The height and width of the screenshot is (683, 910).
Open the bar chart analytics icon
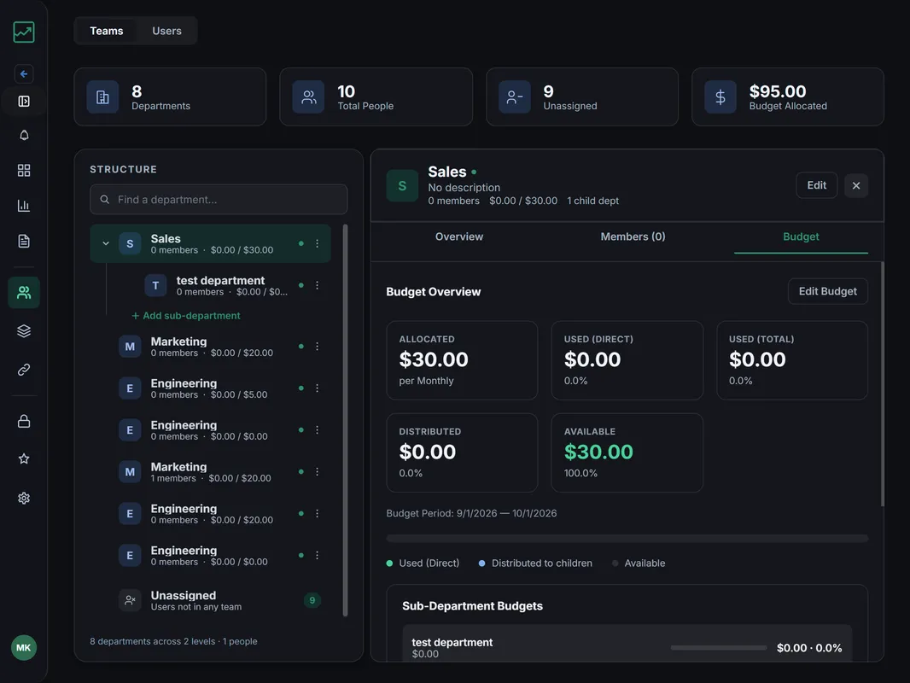[24, 206]
